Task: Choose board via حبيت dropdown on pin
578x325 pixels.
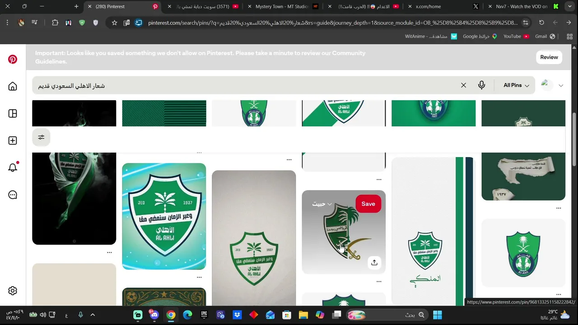Action: [x=322, y=204]
